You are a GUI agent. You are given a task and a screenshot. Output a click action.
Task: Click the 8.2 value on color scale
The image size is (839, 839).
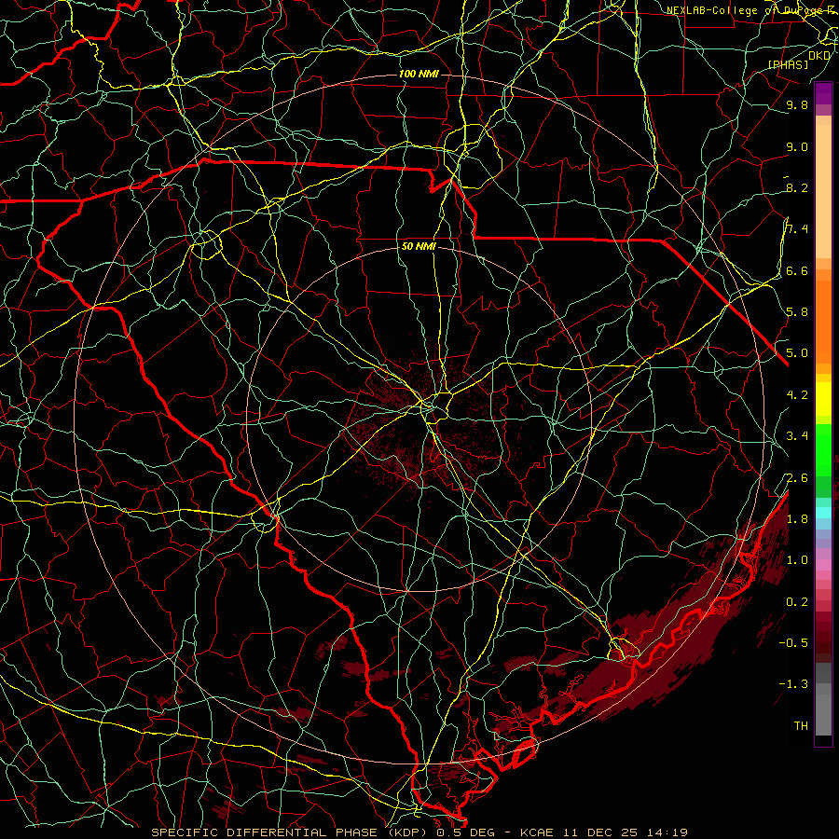(x=797, y=187)
